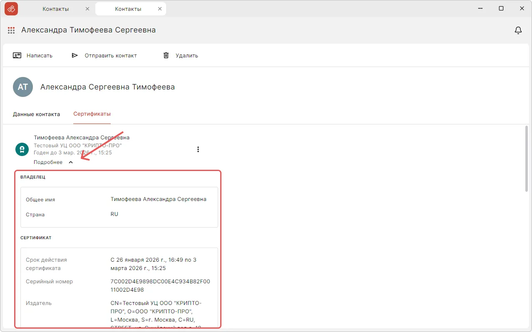
Task: Maximize the application window
Action: pos(501,9)
